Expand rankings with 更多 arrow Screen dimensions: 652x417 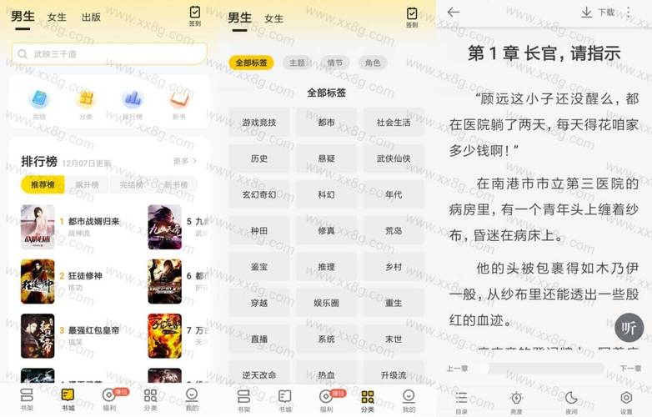[185, 161]
